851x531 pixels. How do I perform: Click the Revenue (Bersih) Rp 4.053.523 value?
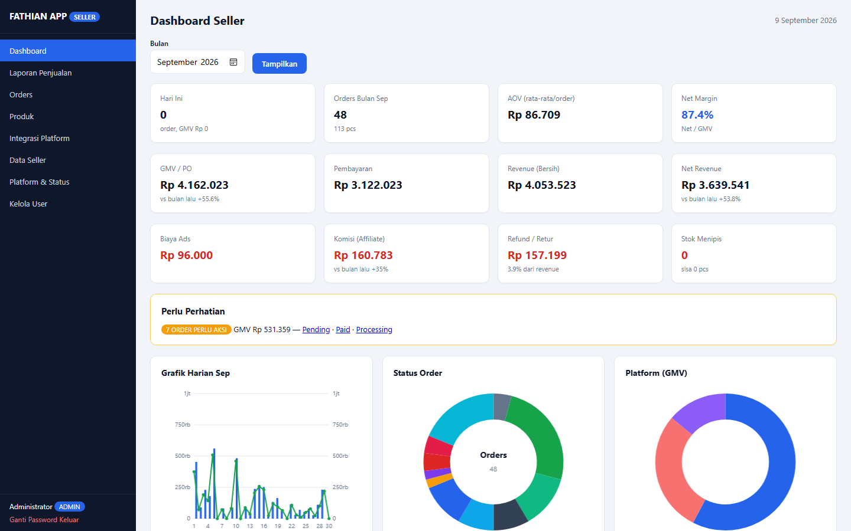[x=542, y=185]
